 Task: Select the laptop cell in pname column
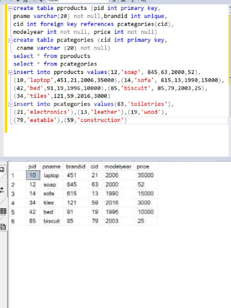(x=51, y=175)
